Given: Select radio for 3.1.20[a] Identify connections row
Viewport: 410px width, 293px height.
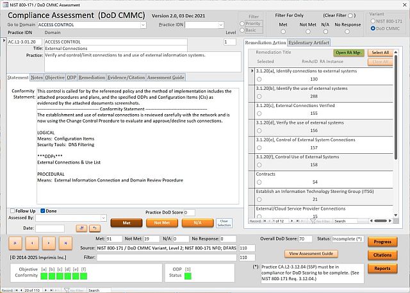Looking at the screenshot, I should tap(259, 79).
